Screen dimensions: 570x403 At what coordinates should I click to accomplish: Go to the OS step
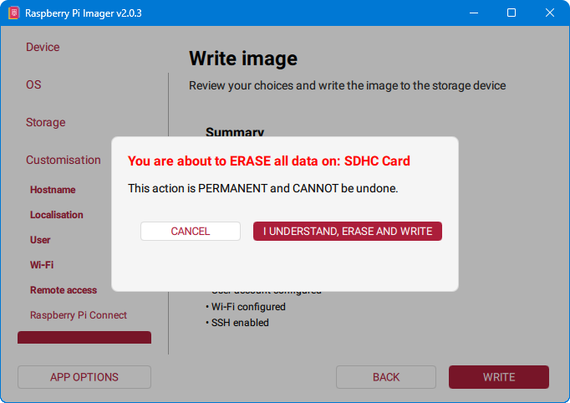coord(33,85)
